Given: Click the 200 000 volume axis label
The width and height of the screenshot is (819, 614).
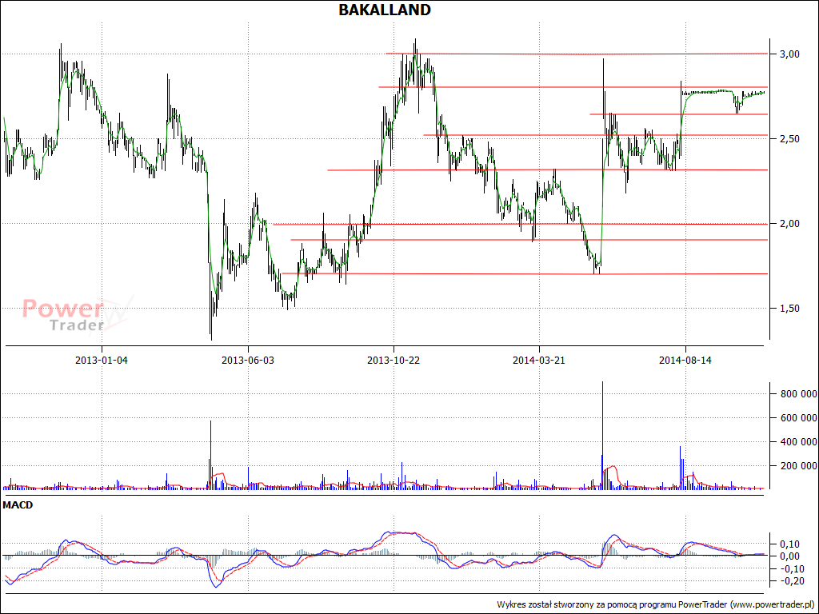Looking at the screenshot, I should coord(799,466).
